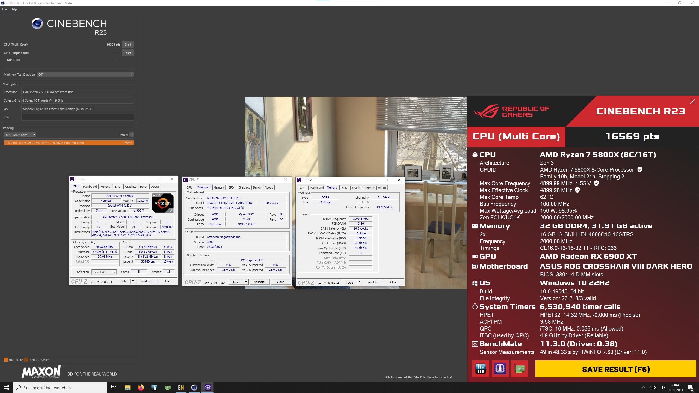Click the Maxon logo at bottom left
The width and height of the screenshot is (699, 393).
[x=41, y=373]
